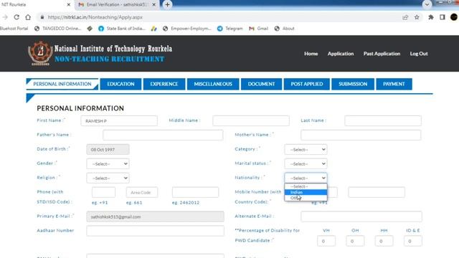Click Log Out
The image size is (459, 258).
tap(419, 54)
